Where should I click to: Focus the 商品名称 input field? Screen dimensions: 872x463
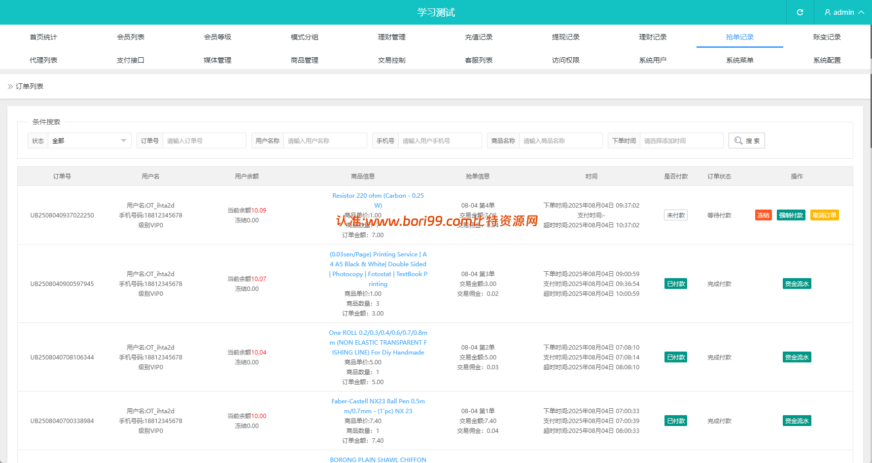561,141
